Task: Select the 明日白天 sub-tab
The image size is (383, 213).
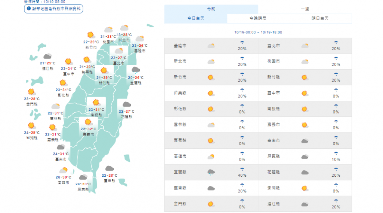Action: tap(320, 18)
